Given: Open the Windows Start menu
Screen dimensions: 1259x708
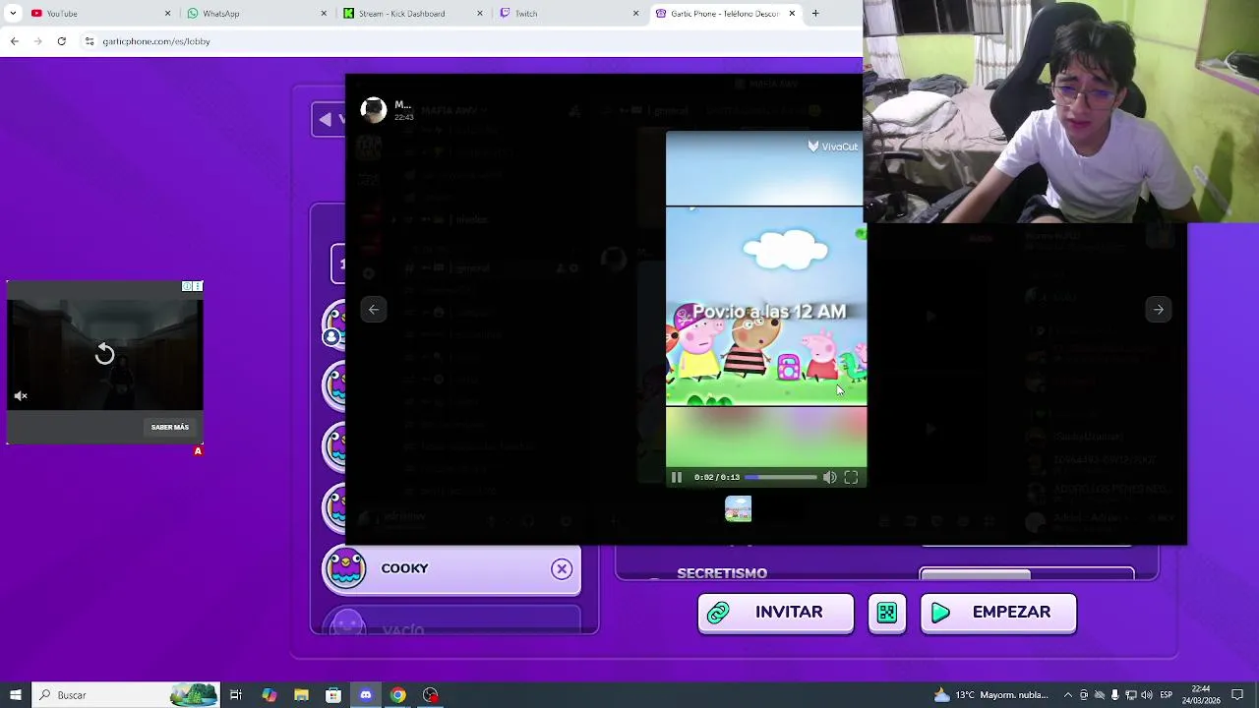Looking at the screenshot, I should tap(15, 695).
